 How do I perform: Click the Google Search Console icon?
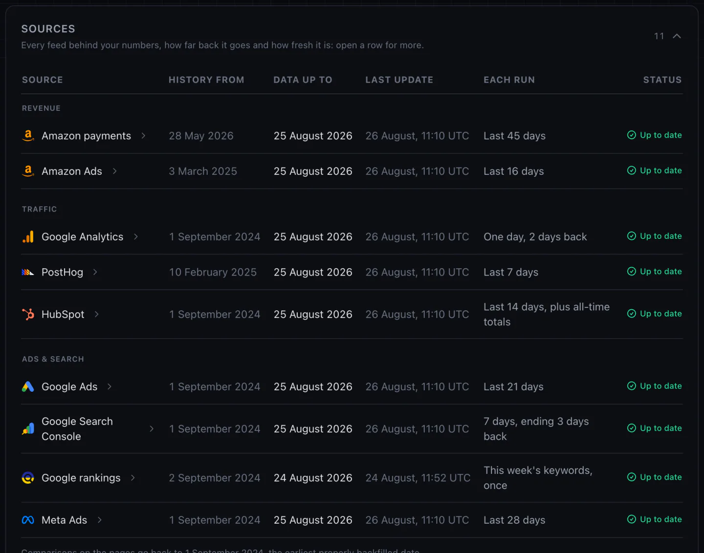tap(28, 429)
